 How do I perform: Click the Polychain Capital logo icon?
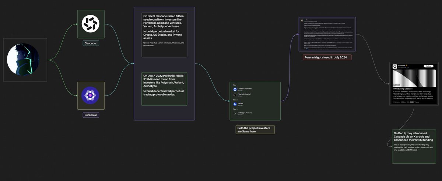235,95
